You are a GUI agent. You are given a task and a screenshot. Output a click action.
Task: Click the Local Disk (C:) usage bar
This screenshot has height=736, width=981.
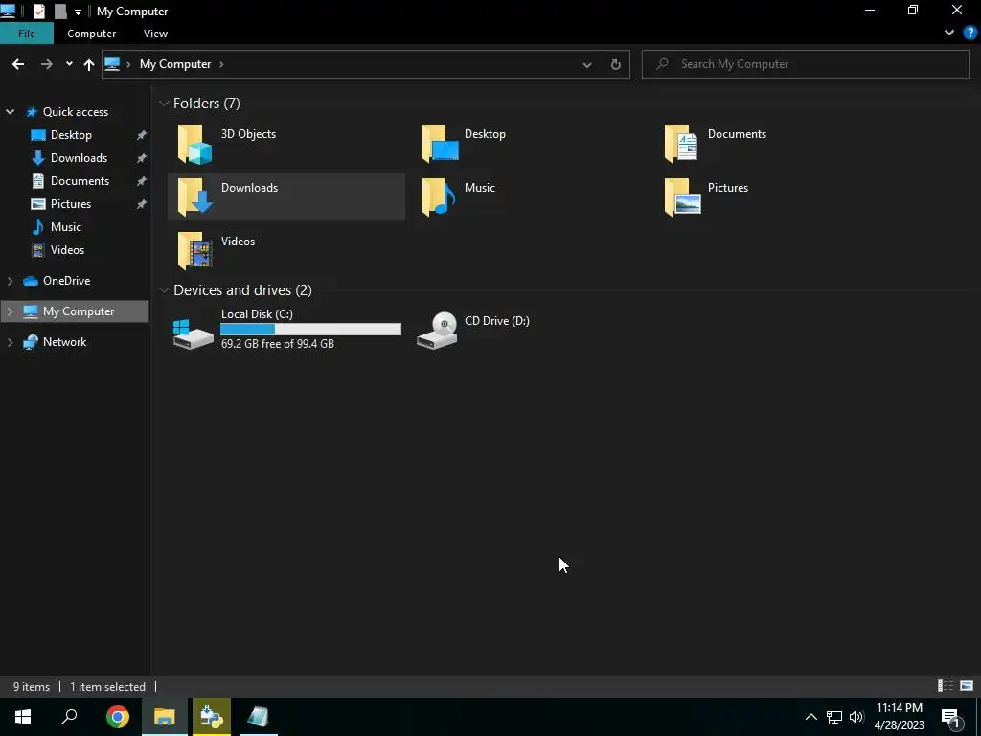[x=311, y=330]
